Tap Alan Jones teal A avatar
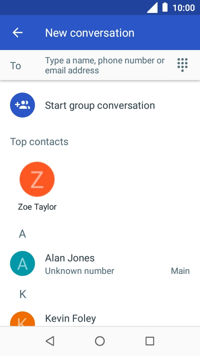The height and width of the screenshot is (356, 200). (22, 263)
